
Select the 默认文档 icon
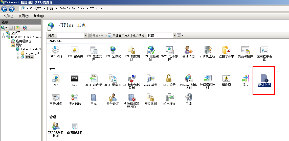click(x=264, y=80)
